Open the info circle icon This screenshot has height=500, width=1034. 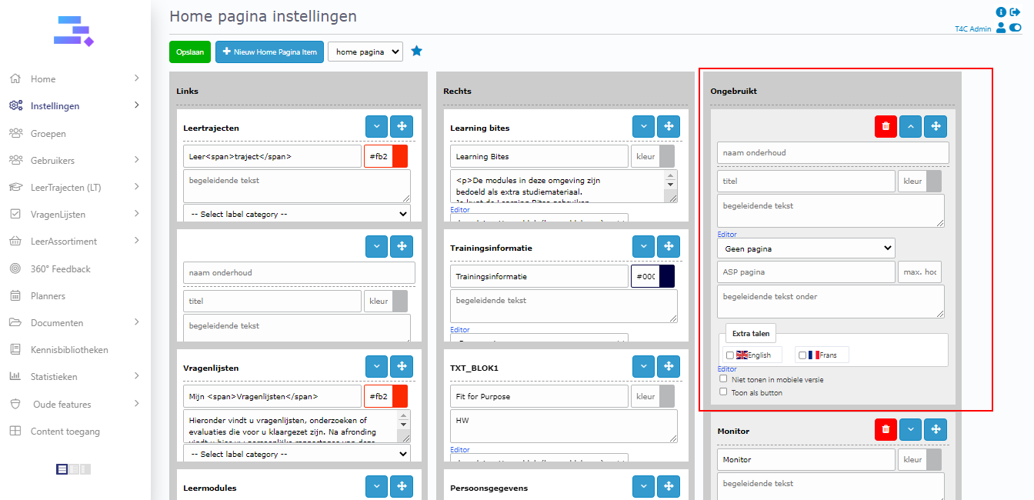[1001, 12]
